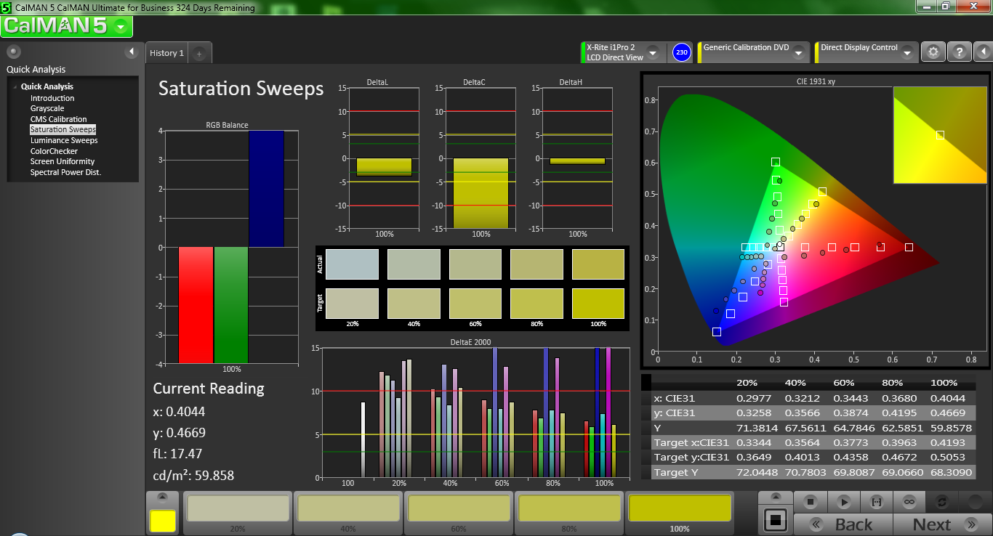The image size is (993, 536).
Task: Switch to the History 1 tab
Action: click(x=166, y=53)
